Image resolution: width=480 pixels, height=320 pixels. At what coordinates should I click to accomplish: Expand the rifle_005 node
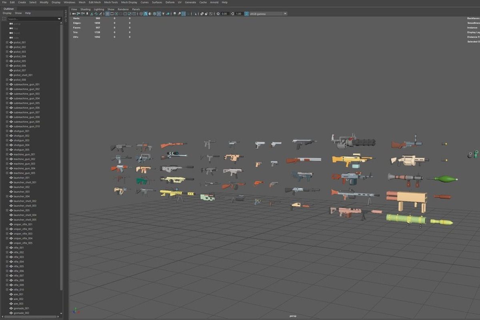[7, 266]
